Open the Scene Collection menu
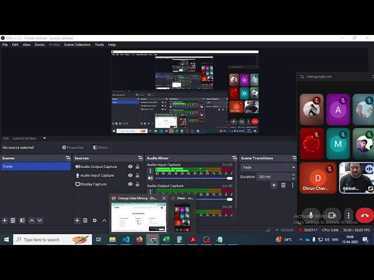Viewport: 374px width, 280px height. click(x=77, y=45)
